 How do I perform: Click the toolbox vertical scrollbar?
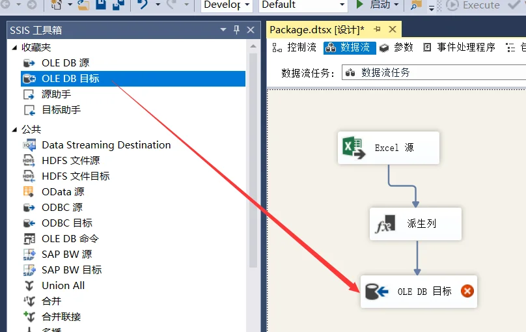tap(253, 160)
